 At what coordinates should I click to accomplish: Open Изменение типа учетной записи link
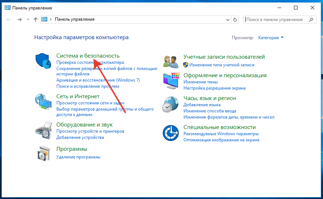(x=222, y=65)
